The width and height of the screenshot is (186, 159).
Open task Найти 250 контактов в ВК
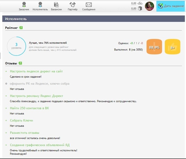(30, 108)
